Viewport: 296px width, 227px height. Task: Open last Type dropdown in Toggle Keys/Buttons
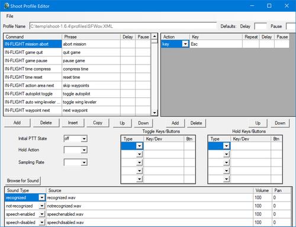(139, 179)
